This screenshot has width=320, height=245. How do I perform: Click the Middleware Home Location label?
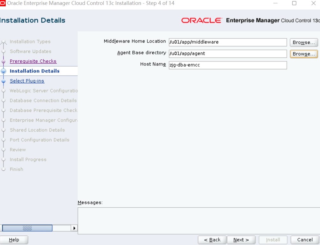pyautogui.click(x=135, y=41)
